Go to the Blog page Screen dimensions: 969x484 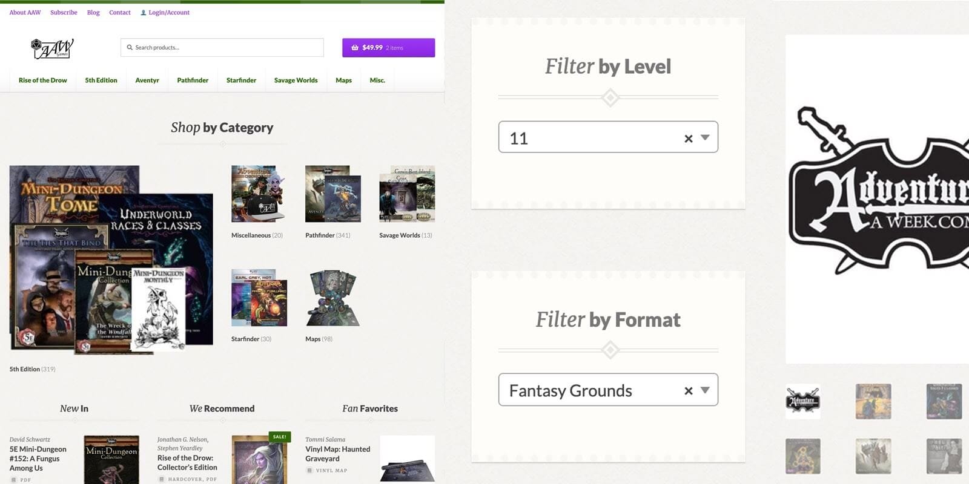93,13
